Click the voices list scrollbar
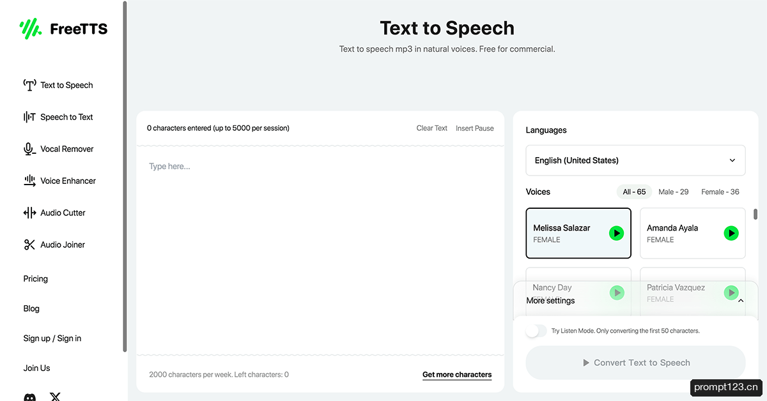 coord(755,214)
